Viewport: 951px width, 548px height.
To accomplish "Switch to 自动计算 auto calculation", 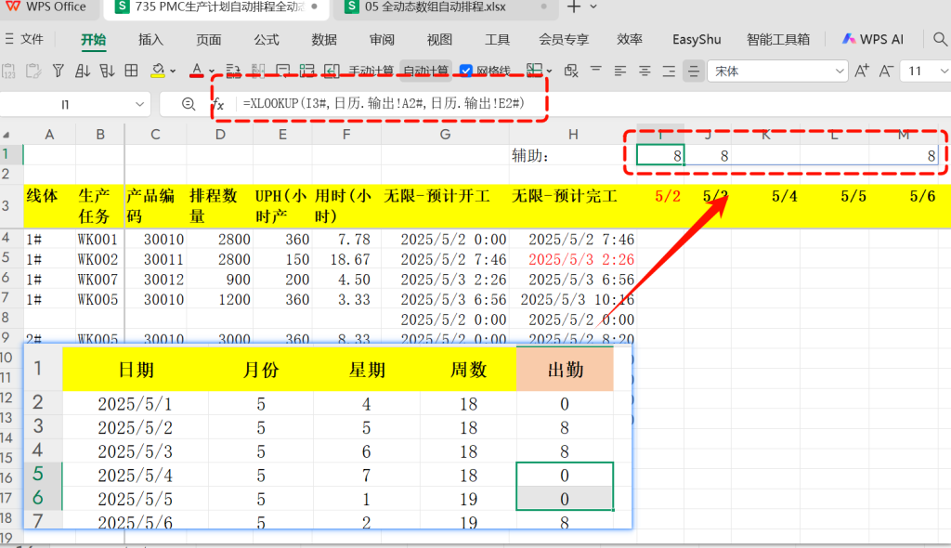I will click(425, 71).
